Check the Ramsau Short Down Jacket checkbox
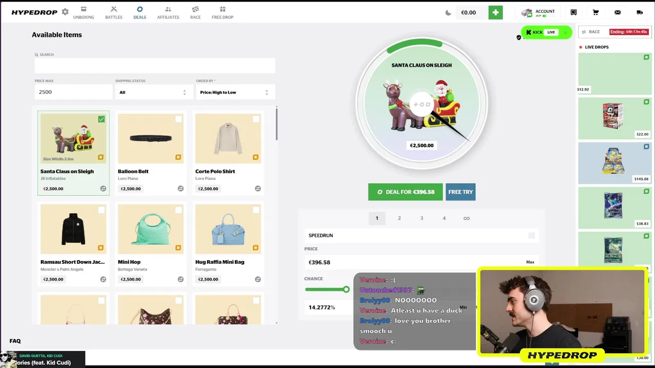655x368 pixels. pos(101,210)
